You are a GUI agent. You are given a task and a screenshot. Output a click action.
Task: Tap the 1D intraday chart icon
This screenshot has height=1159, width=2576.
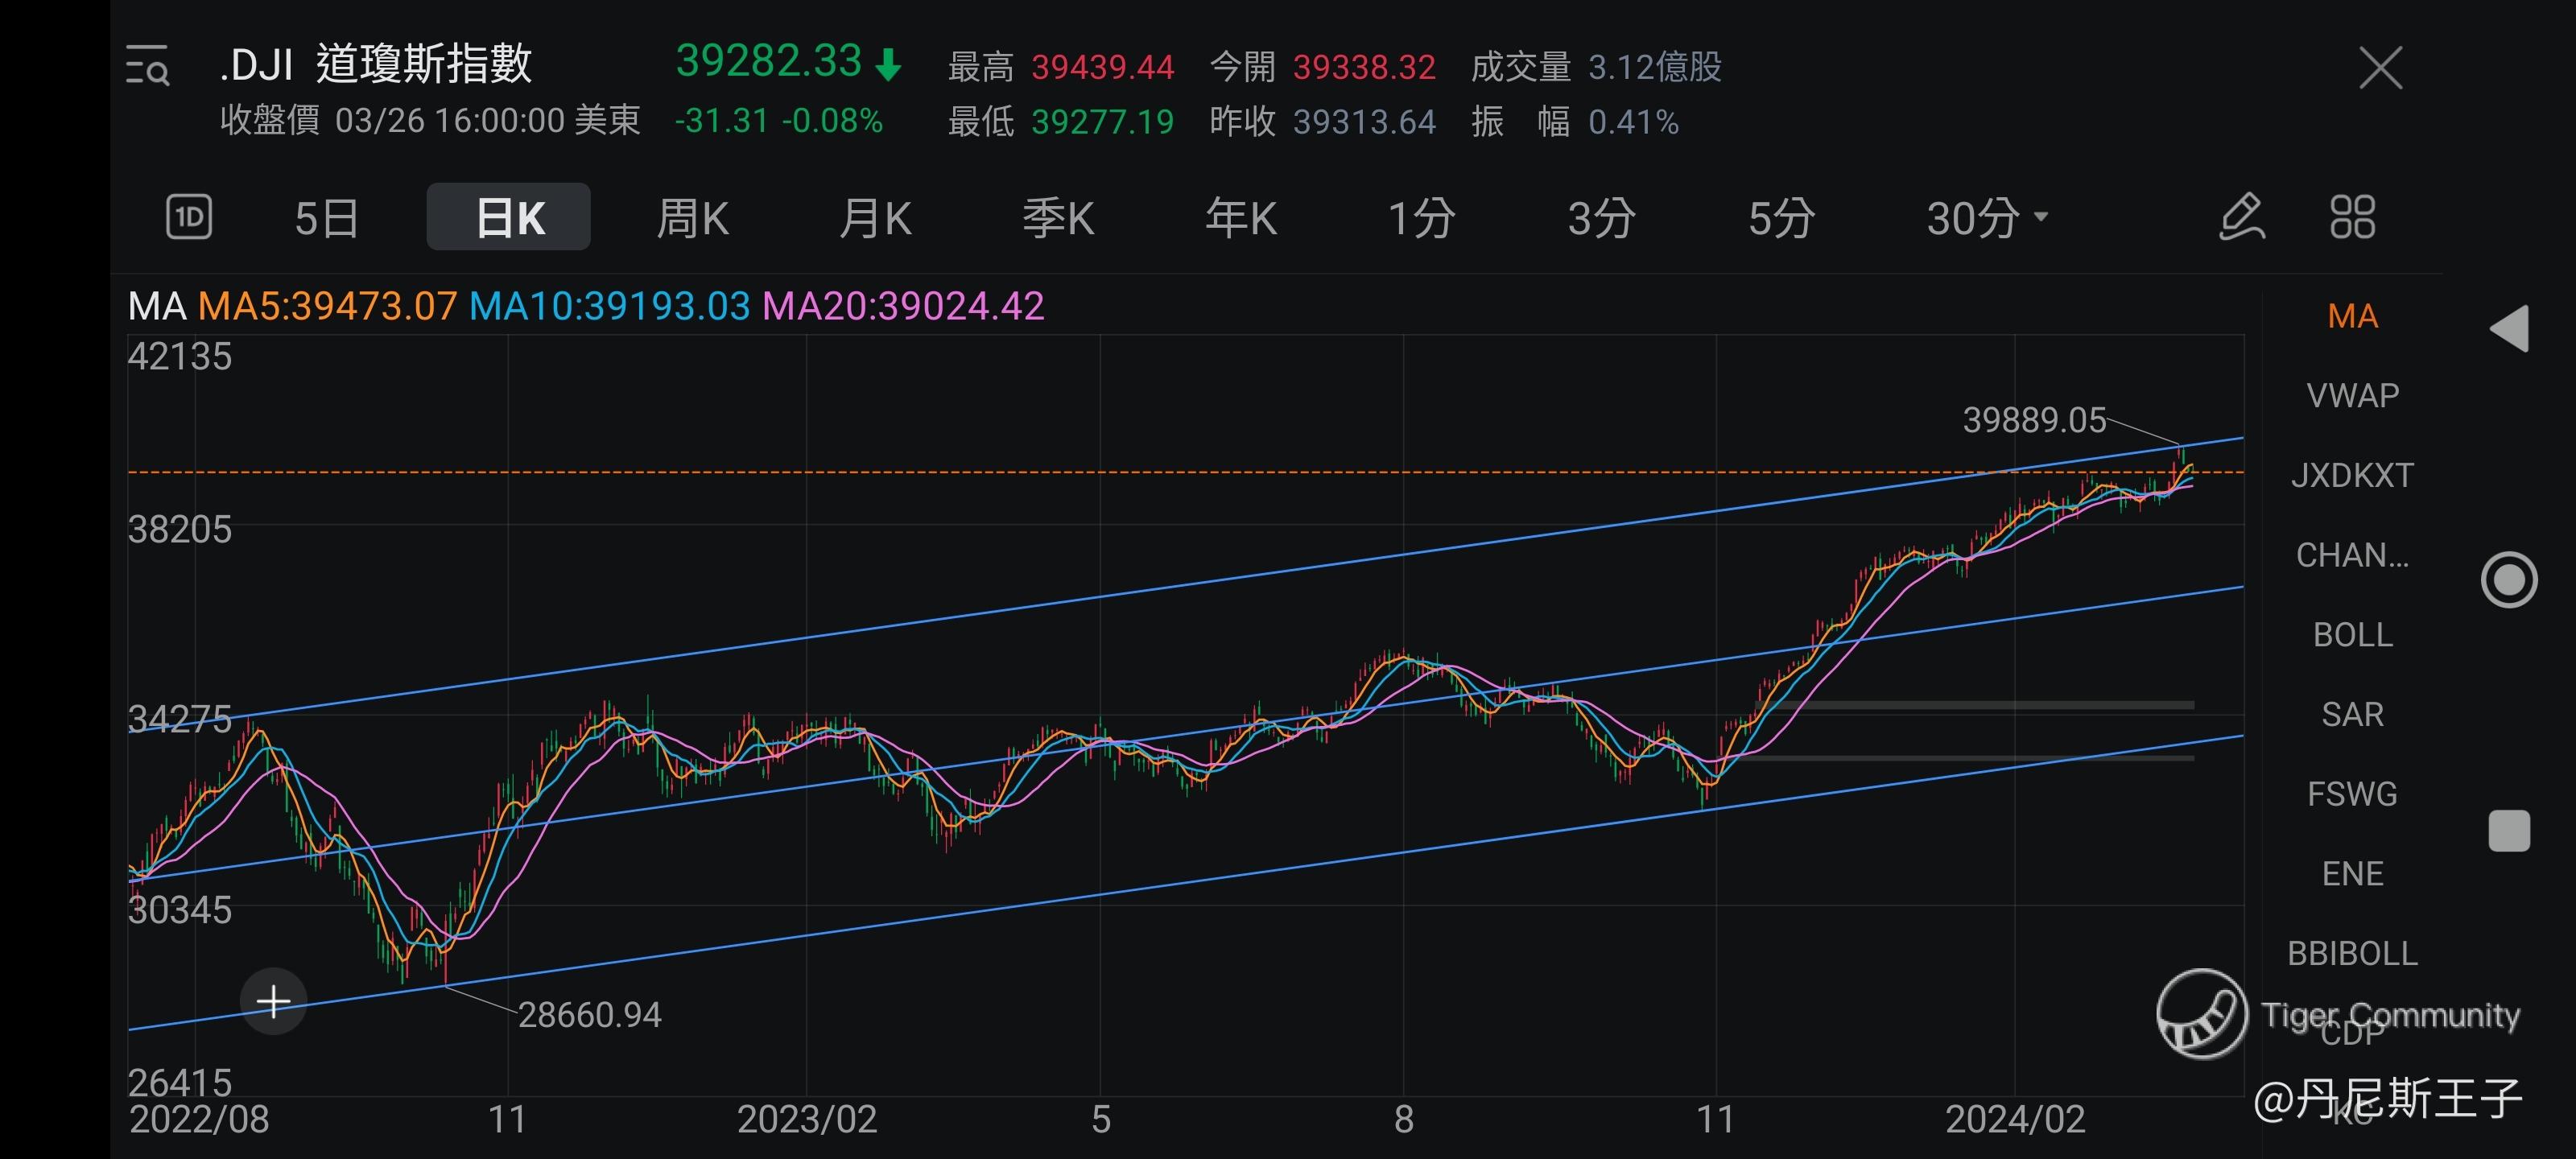[x=188, y=217]
